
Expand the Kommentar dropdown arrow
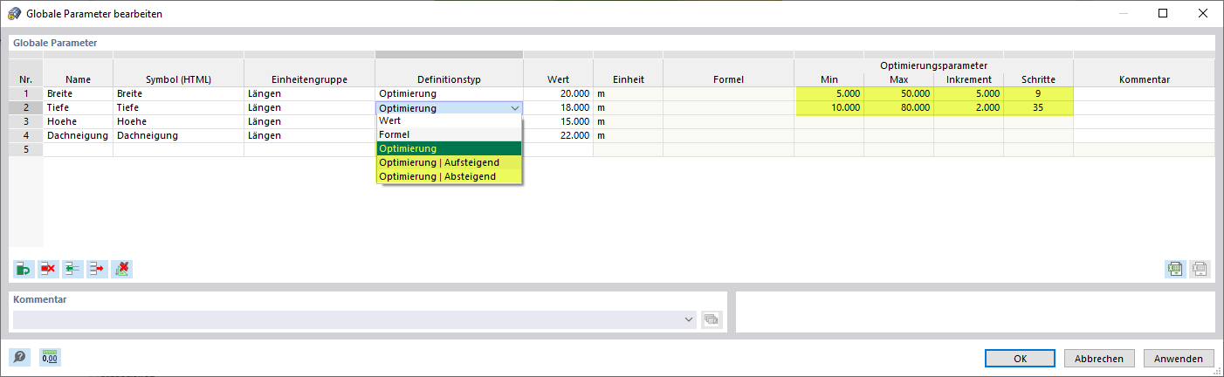click(x=689, y=320)
